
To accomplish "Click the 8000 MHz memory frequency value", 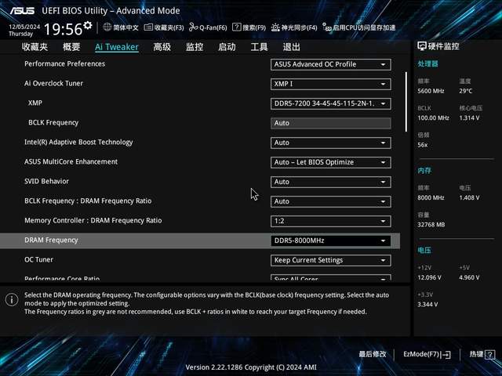I will point(431,198).
